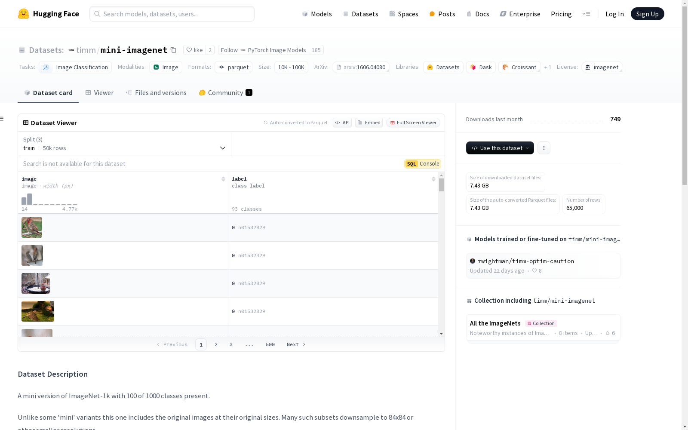
Task: Select the Image modality tag
Action: coord(166,67)
